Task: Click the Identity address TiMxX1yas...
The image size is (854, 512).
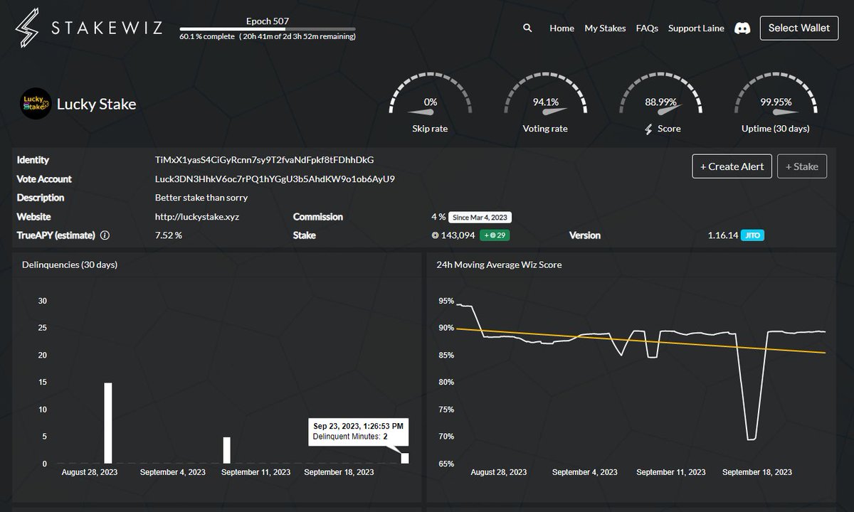Action: [x=264, y=160]
